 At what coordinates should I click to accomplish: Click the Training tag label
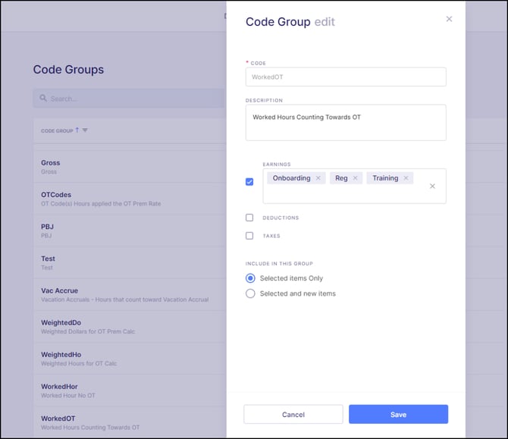[x=385, y=178]
